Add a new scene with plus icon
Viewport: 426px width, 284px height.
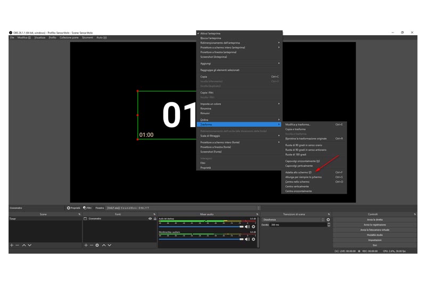[x=12, y=245]
